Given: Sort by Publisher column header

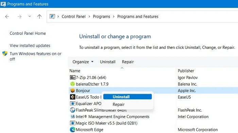Looking at the screenshot, I should click(186, 71).
